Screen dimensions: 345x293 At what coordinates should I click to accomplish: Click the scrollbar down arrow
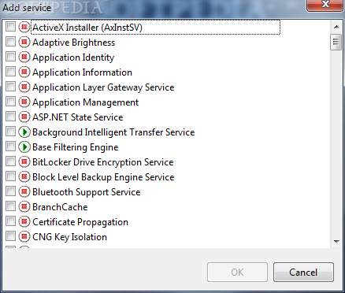(336, 241)
